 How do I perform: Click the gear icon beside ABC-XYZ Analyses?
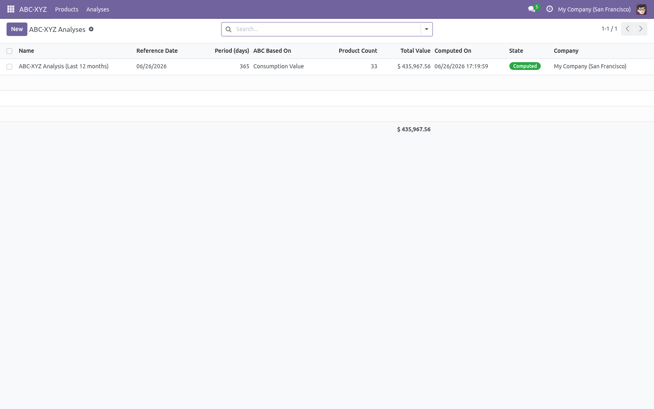tap(91, 29)
